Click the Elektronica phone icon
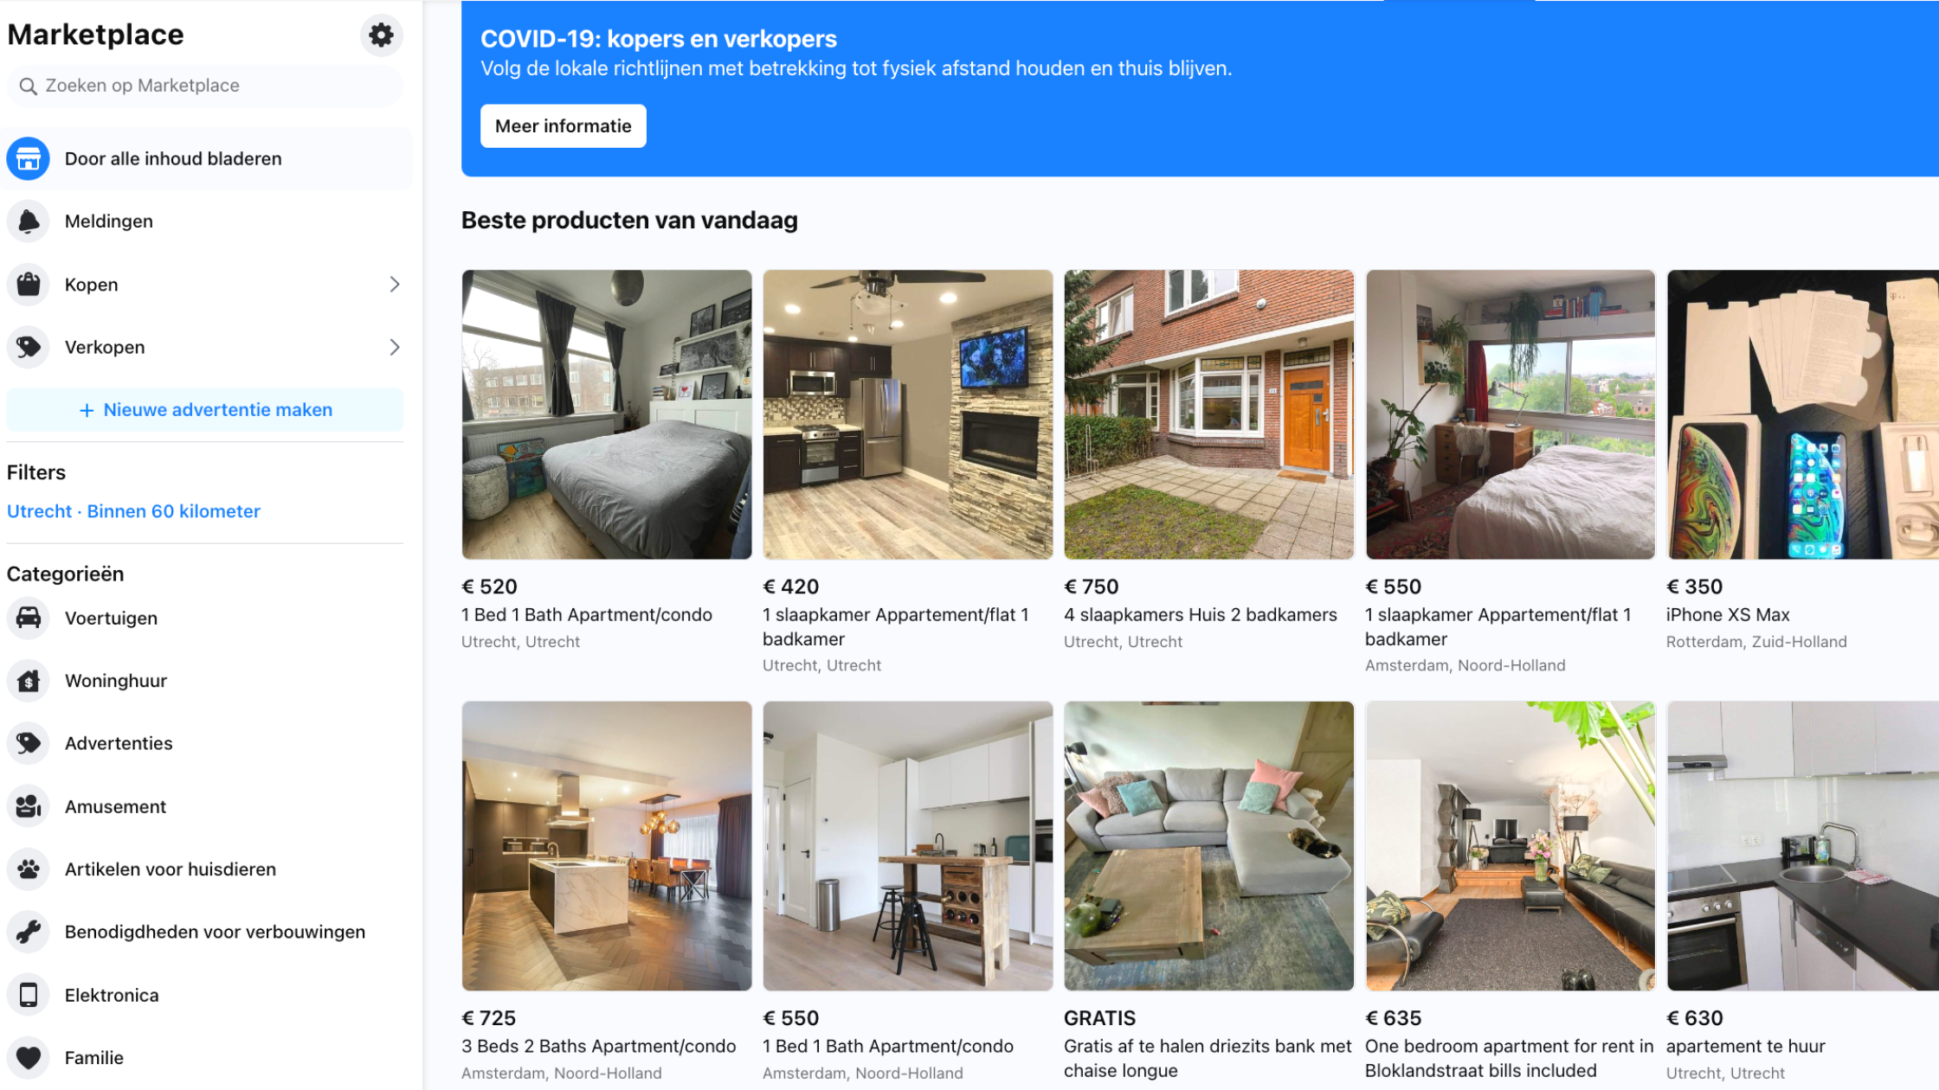1939x1090 pixels. [x=28, y=995]
